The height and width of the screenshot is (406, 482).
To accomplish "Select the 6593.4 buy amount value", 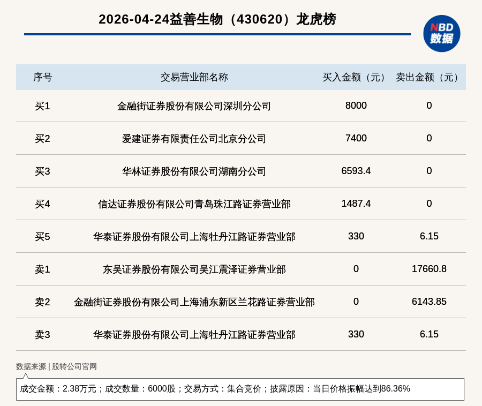I will (x=356, y=171).
